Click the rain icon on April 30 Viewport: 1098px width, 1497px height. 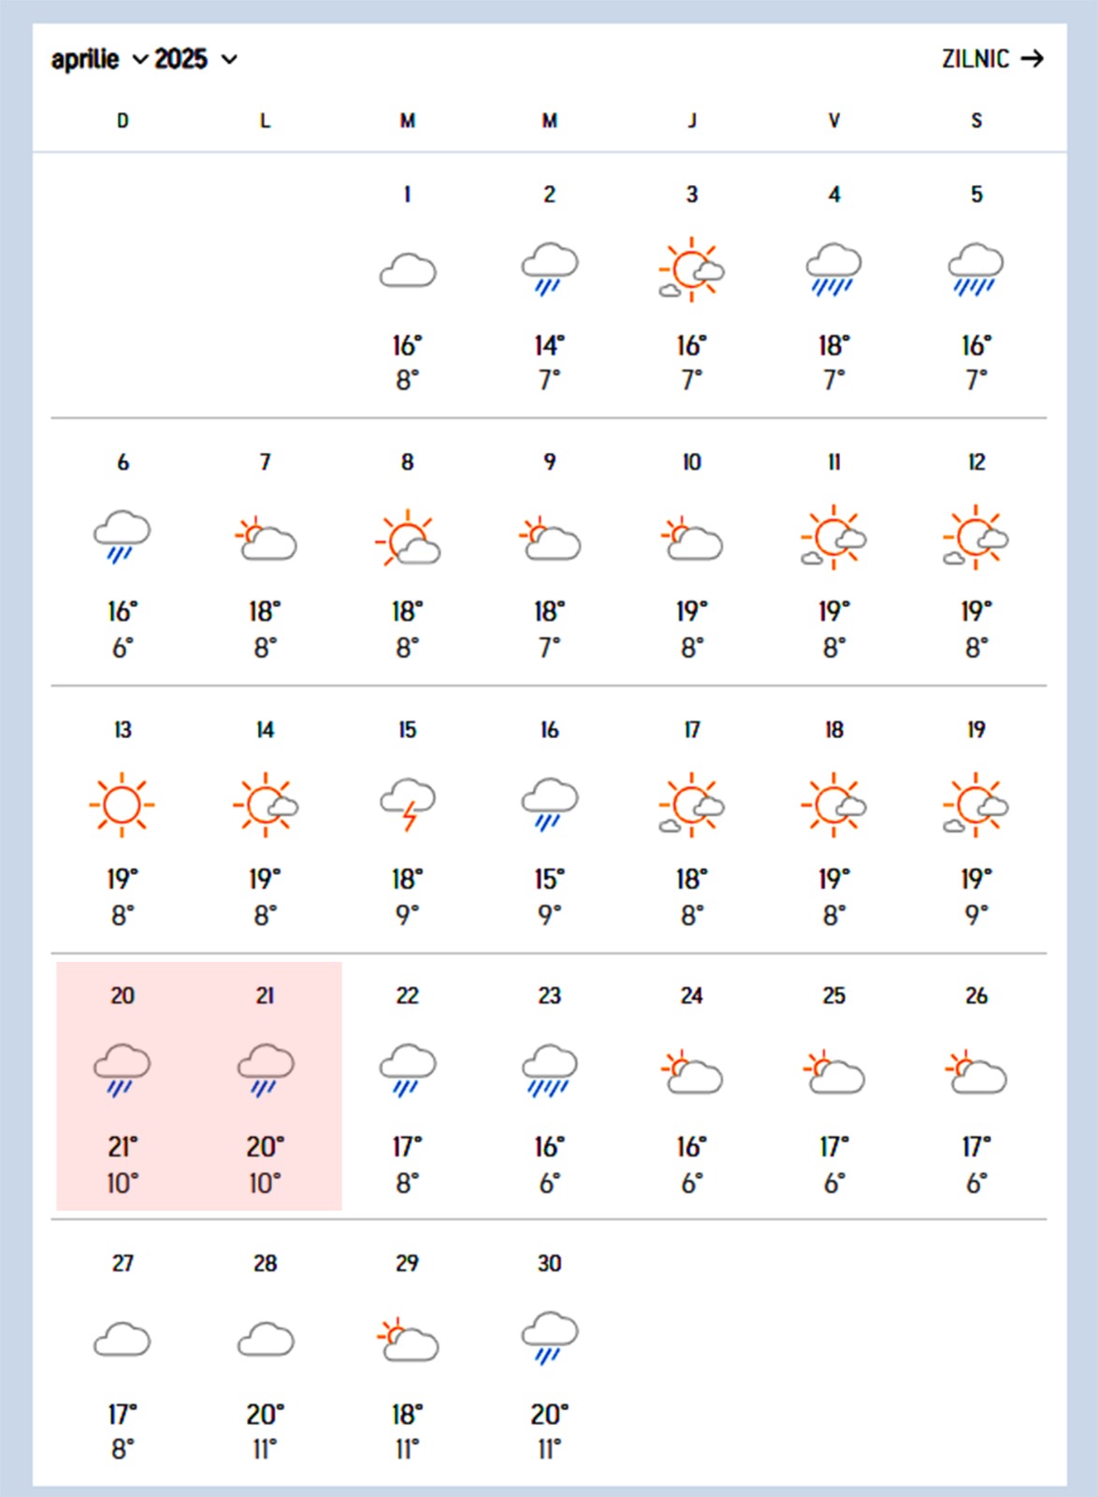(x=550, y=1338)
